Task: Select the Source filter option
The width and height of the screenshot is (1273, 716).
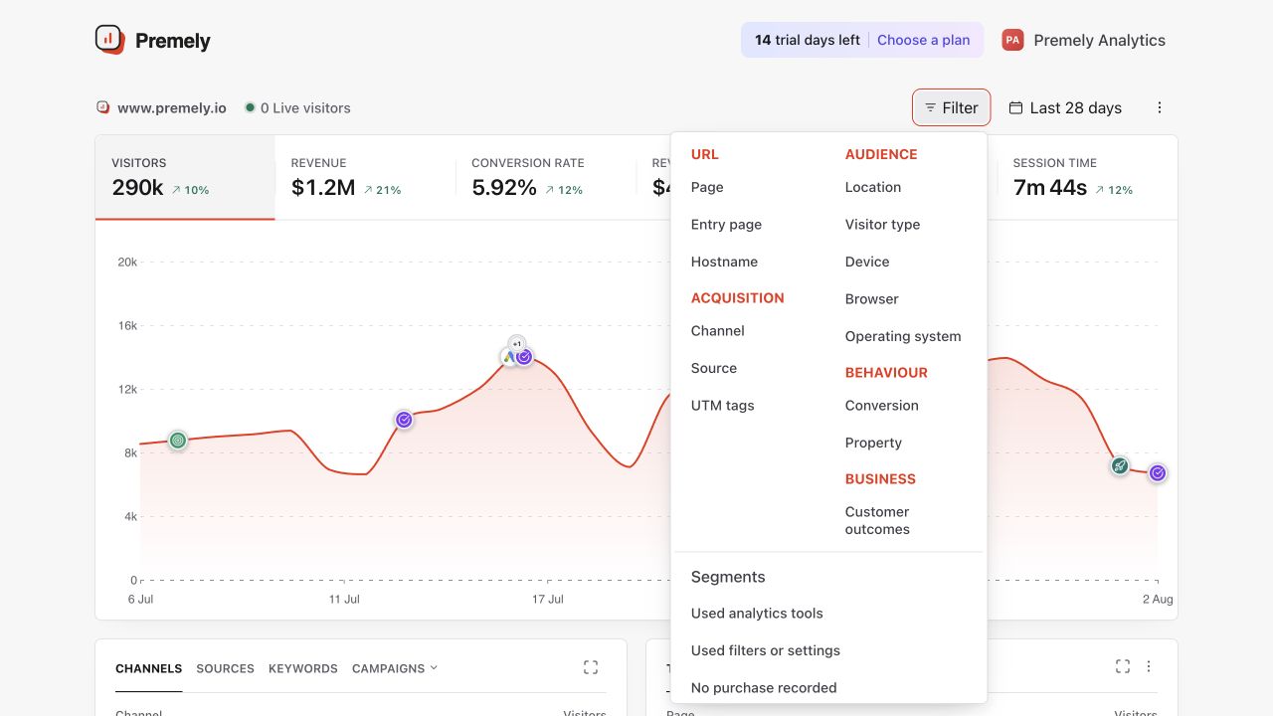Action: 714,368
